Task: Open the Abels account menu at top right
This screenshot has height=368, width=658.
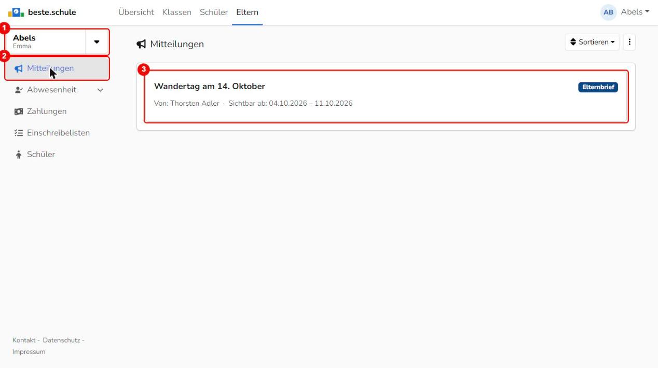Action: [635, 12]
